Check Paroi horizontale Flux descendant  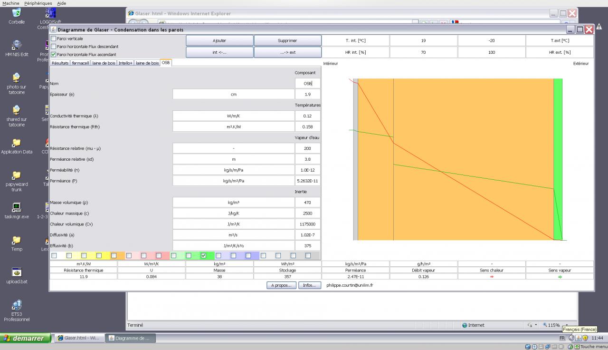[x=53, y=47]
